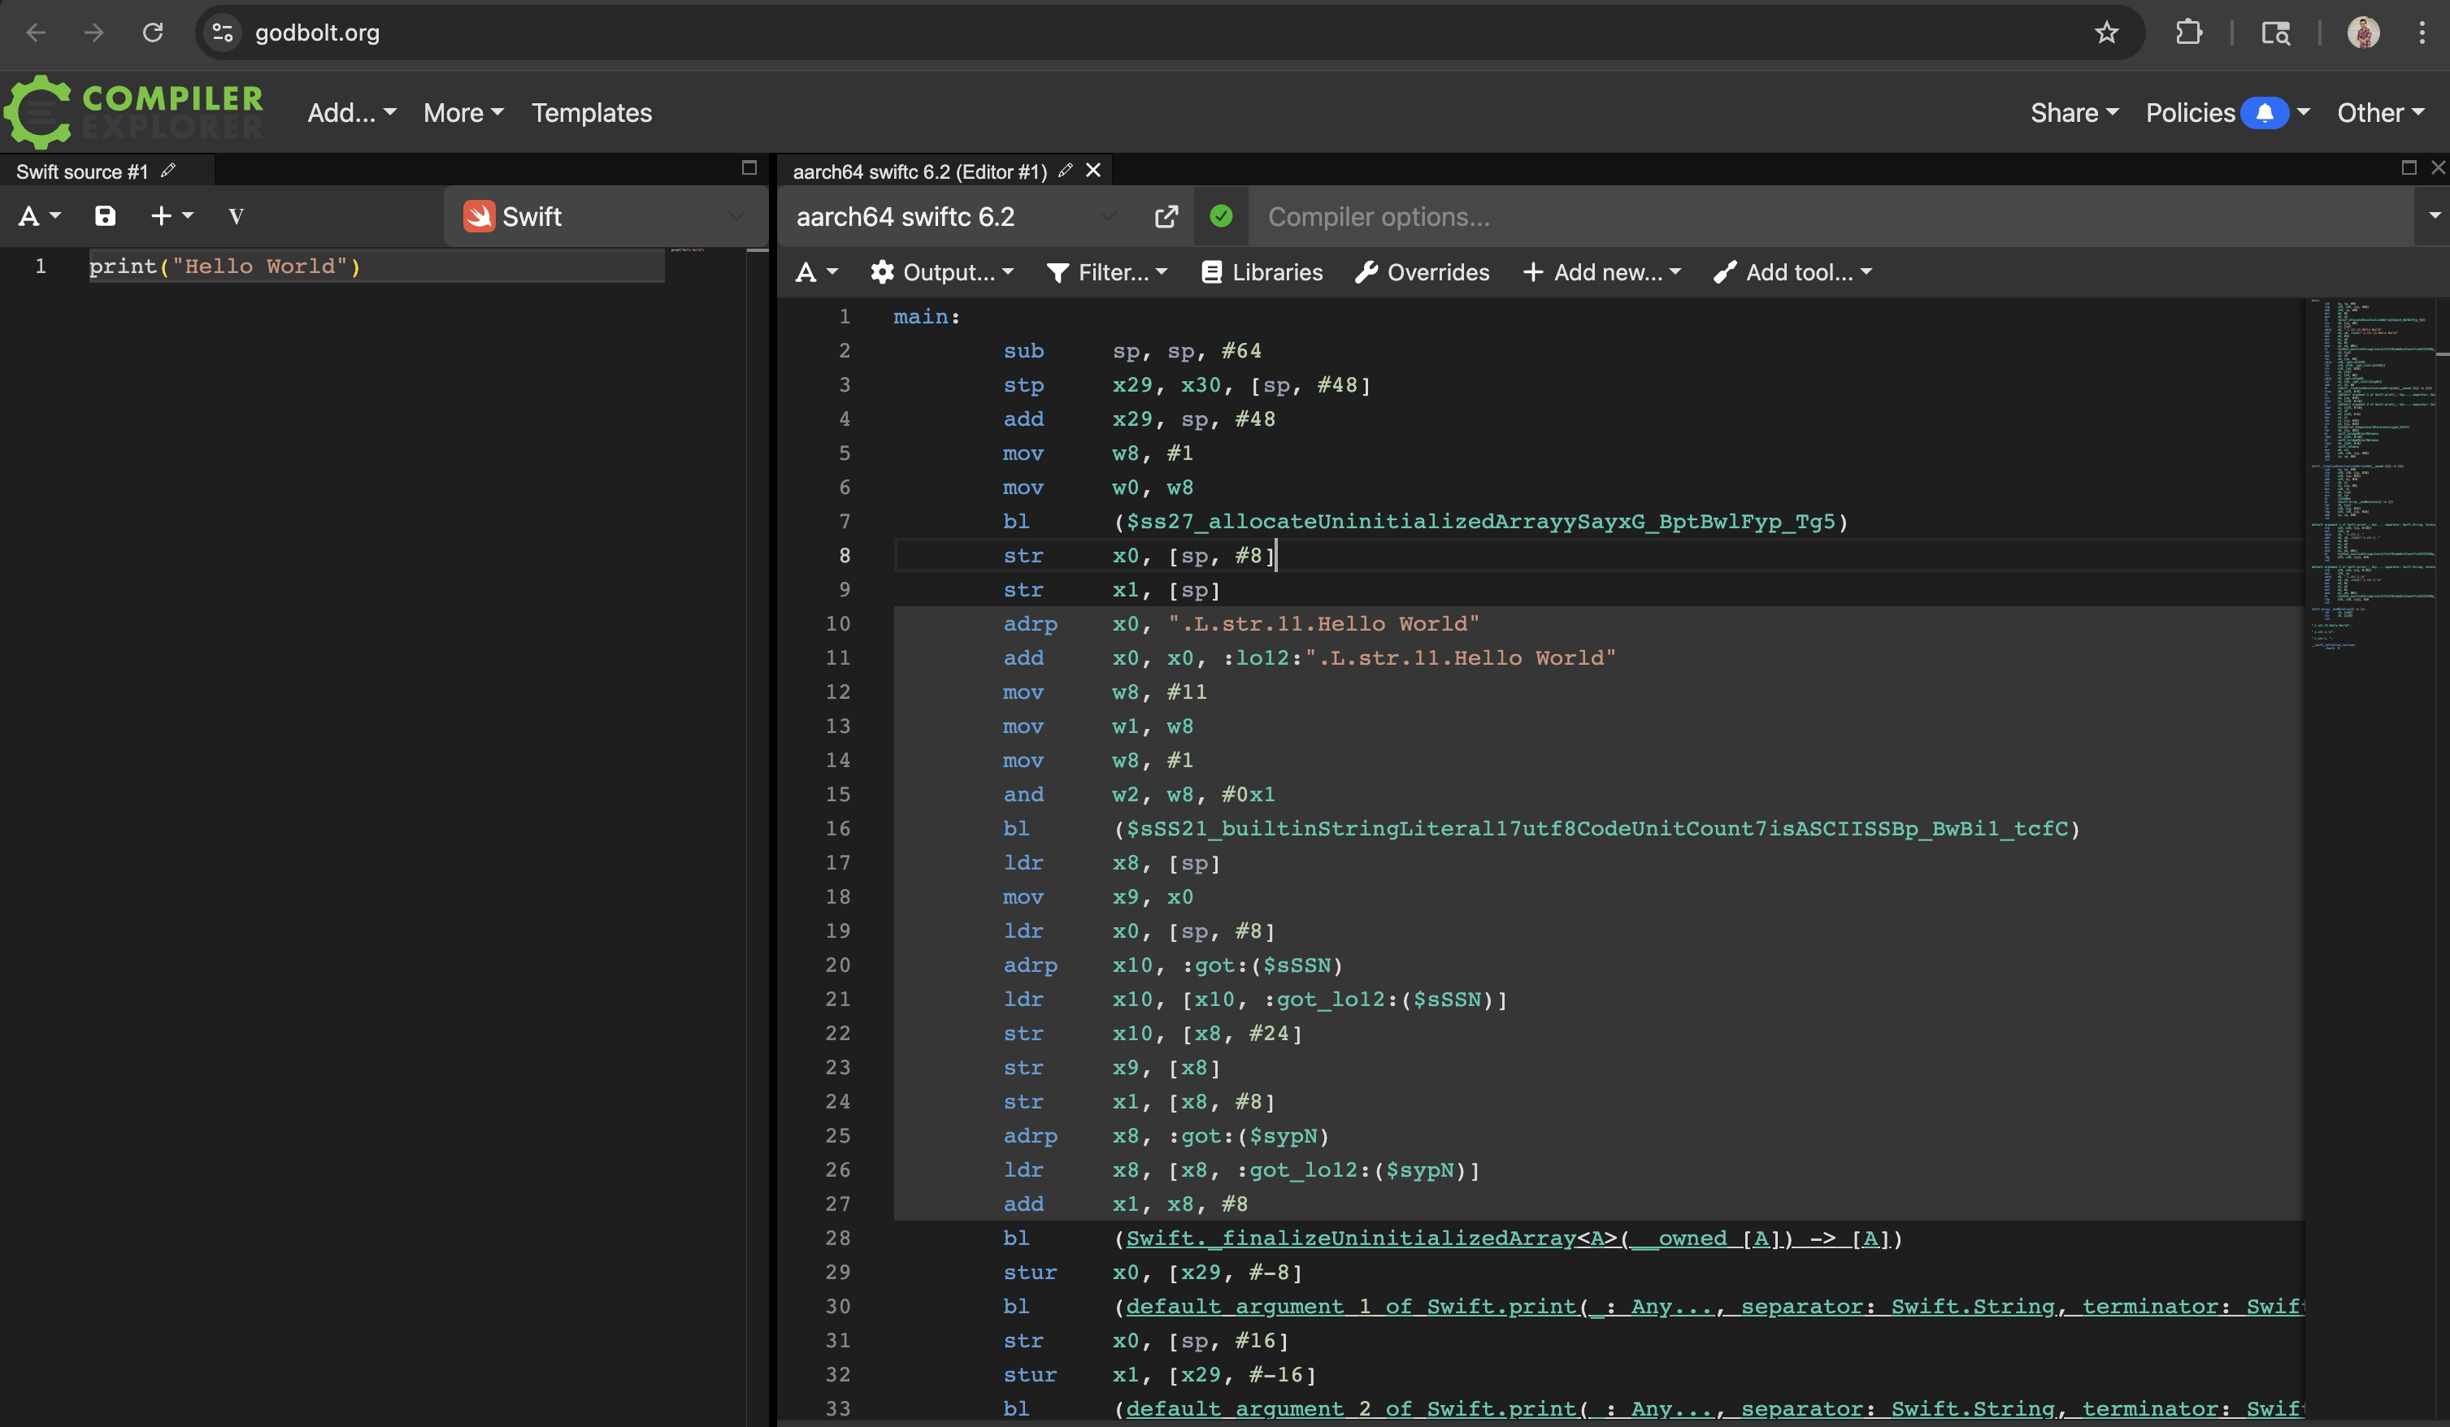Screen dimensions: 2450x1427
Task: Open the Share menu
Action: [2074, 113]
